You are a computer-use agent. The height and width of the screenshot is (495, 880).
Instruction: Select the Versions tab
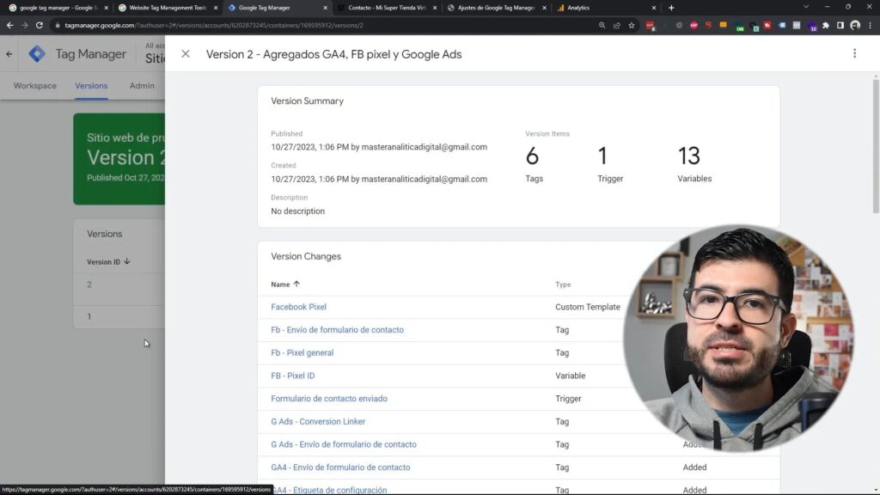click(x=91, y=86)
